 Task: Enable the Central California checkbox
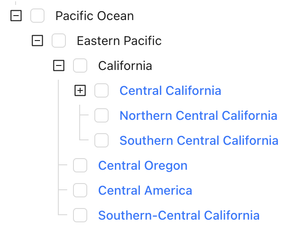[101, 91]
